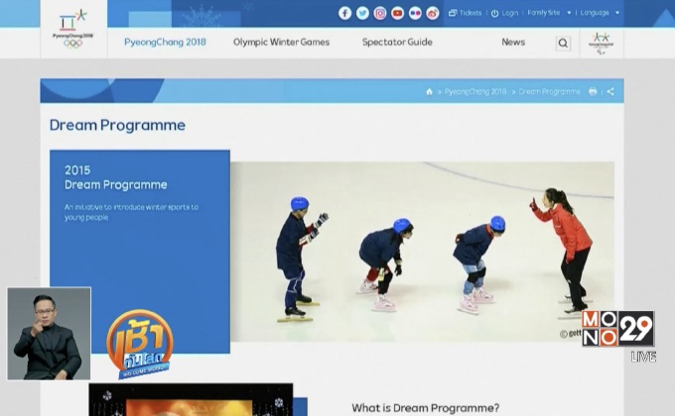Image resolution: width=675 pixels, height=416 pixels.
Task: Print the page using printer icon
Action: point(594,91)
